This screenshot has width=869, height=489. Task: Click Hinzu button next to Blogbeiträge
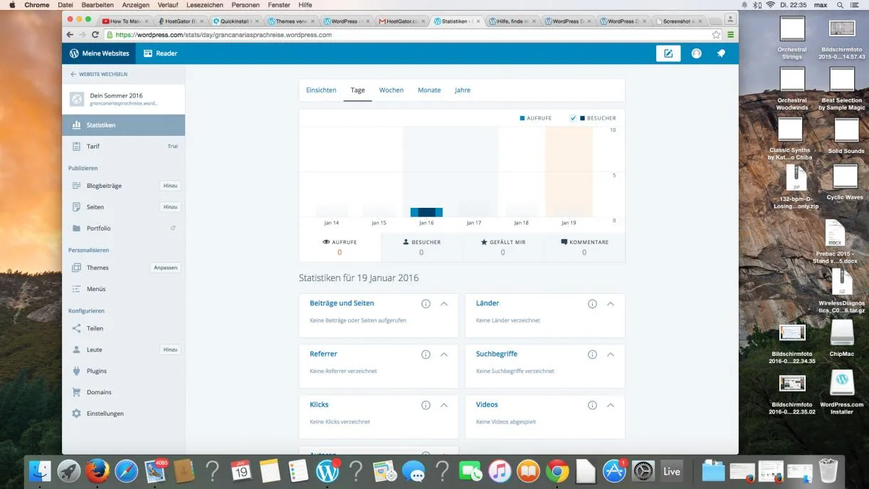coord(170,186)
